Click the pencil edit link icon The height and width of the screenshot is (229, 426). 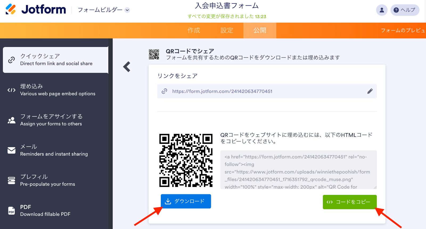tap(370, 91)
